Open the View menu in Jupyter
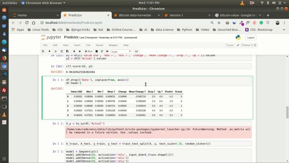The height and width of the screenshot is (163, 289). 65,45
